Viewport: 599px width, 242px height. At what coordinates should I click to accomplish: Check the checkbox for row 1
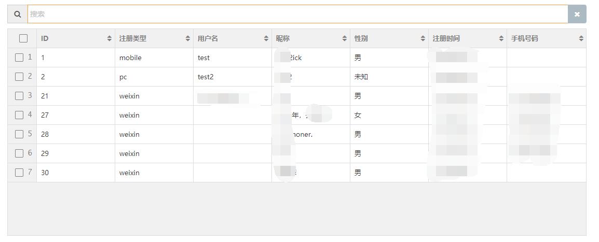point(19,58)
